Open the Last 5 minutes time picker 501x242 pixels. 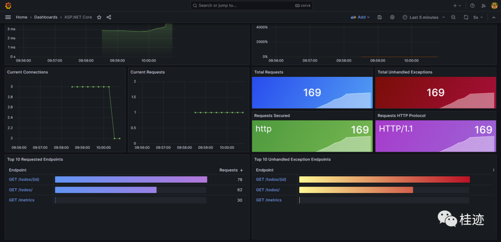coord(424,17)
